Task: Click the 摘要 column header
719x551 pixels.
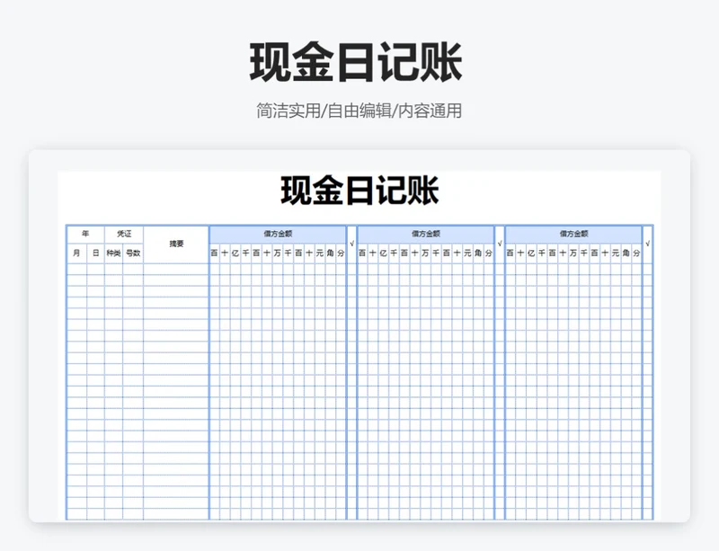Action: point(176,244)
